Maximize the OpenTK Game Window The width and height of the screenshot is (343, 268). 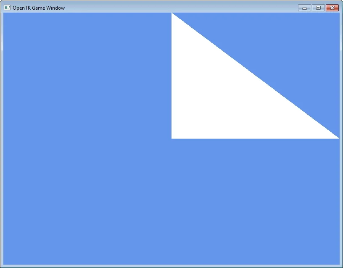[x=318, y=8]
